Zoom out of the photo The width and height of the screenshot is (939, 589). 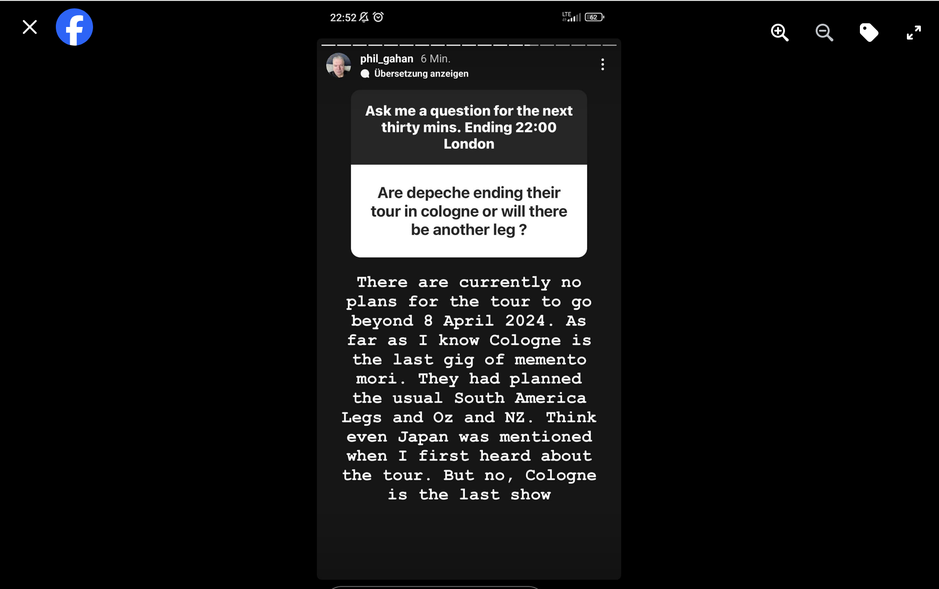(824, 33)
